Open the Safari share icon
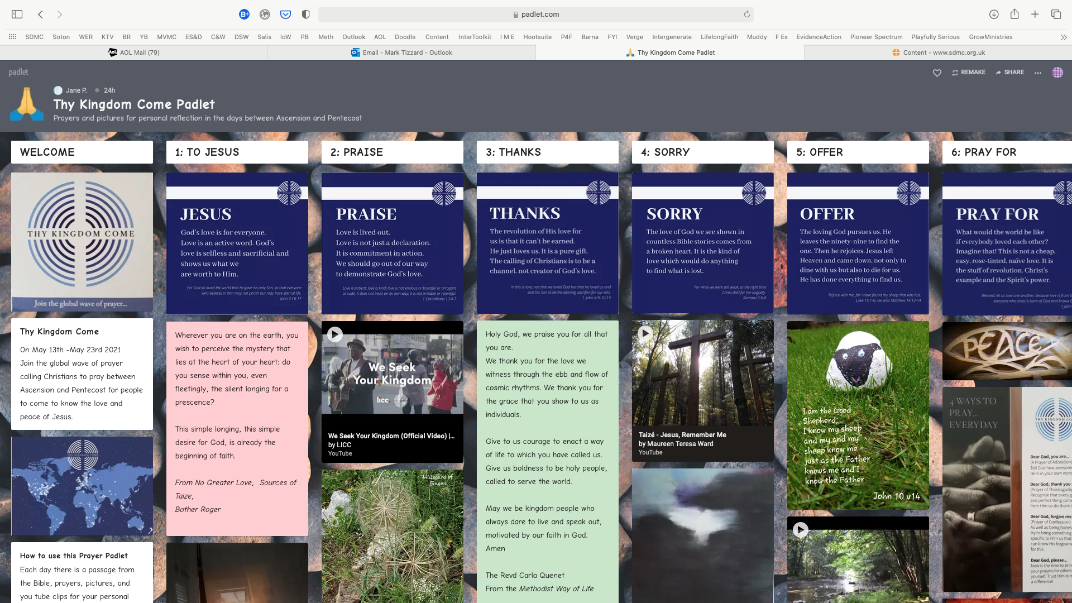Screen dimensions: 1072x603 point(1014,15)
